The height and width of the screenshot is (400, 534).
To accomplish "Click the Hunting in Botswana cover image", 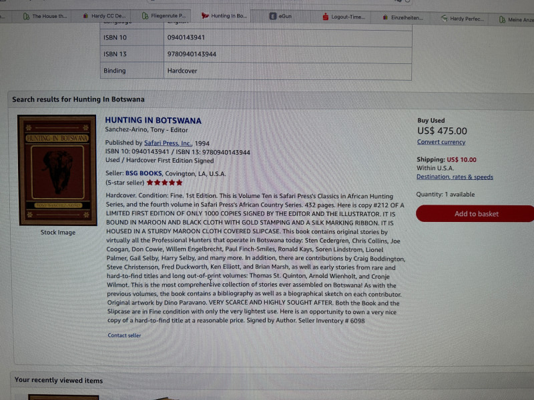I will click(x=58, y=171).
